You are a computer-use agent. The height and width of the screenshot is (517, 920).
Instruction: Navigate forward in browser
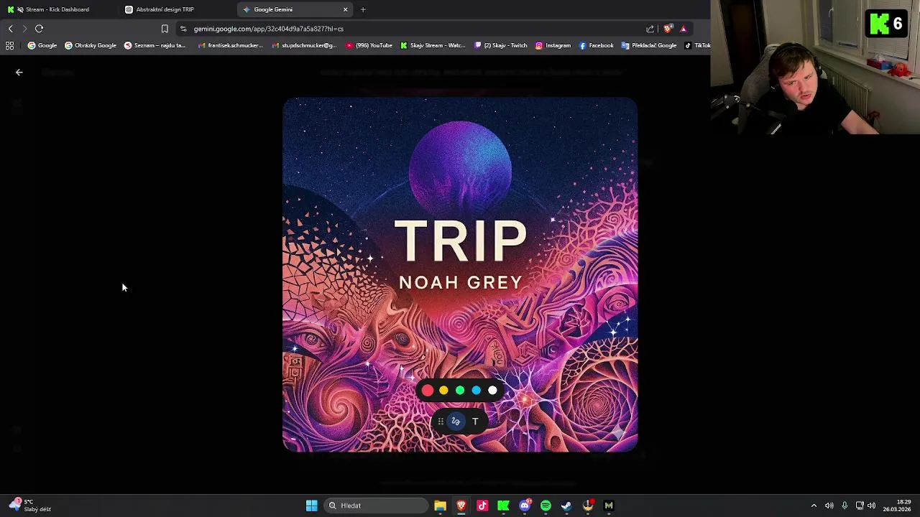click(x=24, y=29)
